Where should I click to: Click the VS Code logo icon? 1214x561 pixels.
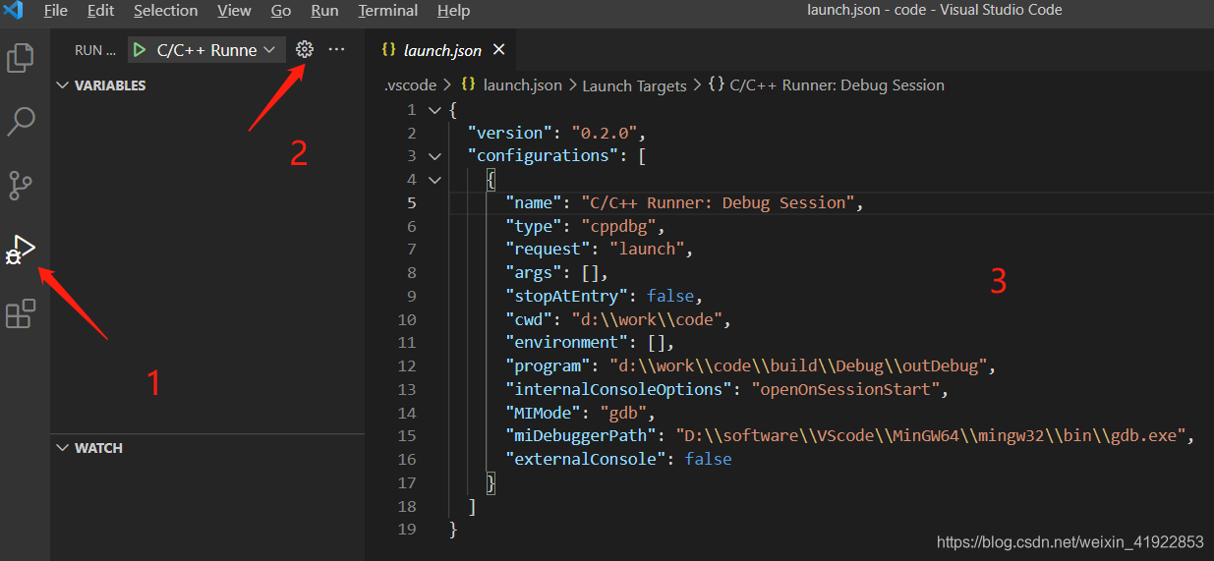14,11
